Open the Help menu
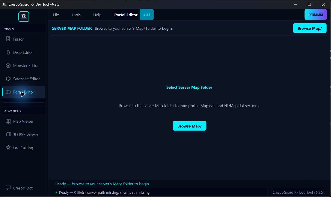Image resolution: width=331 pixels, height=197 pixels. 97,15
